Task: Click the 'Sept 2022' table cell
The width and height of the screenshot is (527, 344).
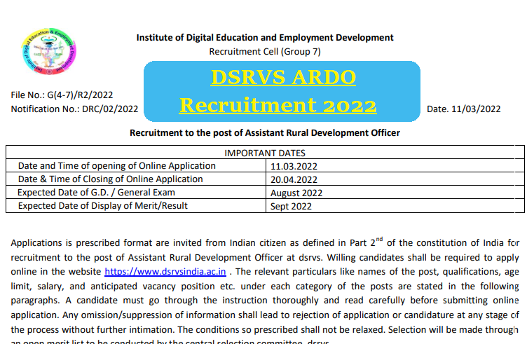Action: [395, 206]
